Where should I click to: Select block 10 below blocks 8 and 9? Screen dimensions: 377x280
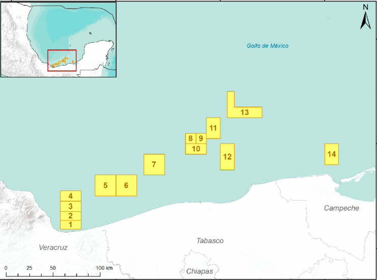196,149
